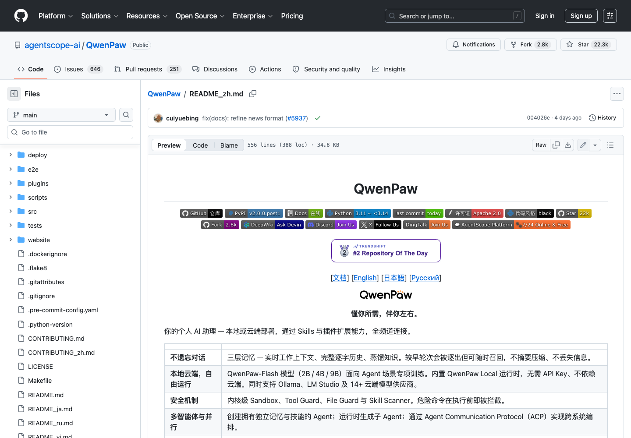Screen dimensions: 631x438
Task: Click the Sign in link
Action: point(545,16)
